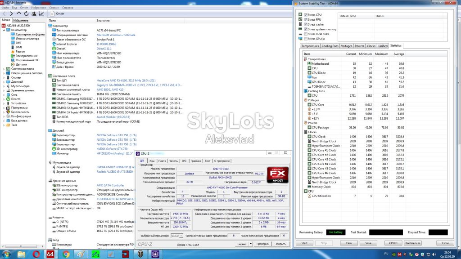Screen dimensions: 461x259
Task: Expand the Мультимедиа tree node
Action: pyautogui.click(x=4, y=86)
